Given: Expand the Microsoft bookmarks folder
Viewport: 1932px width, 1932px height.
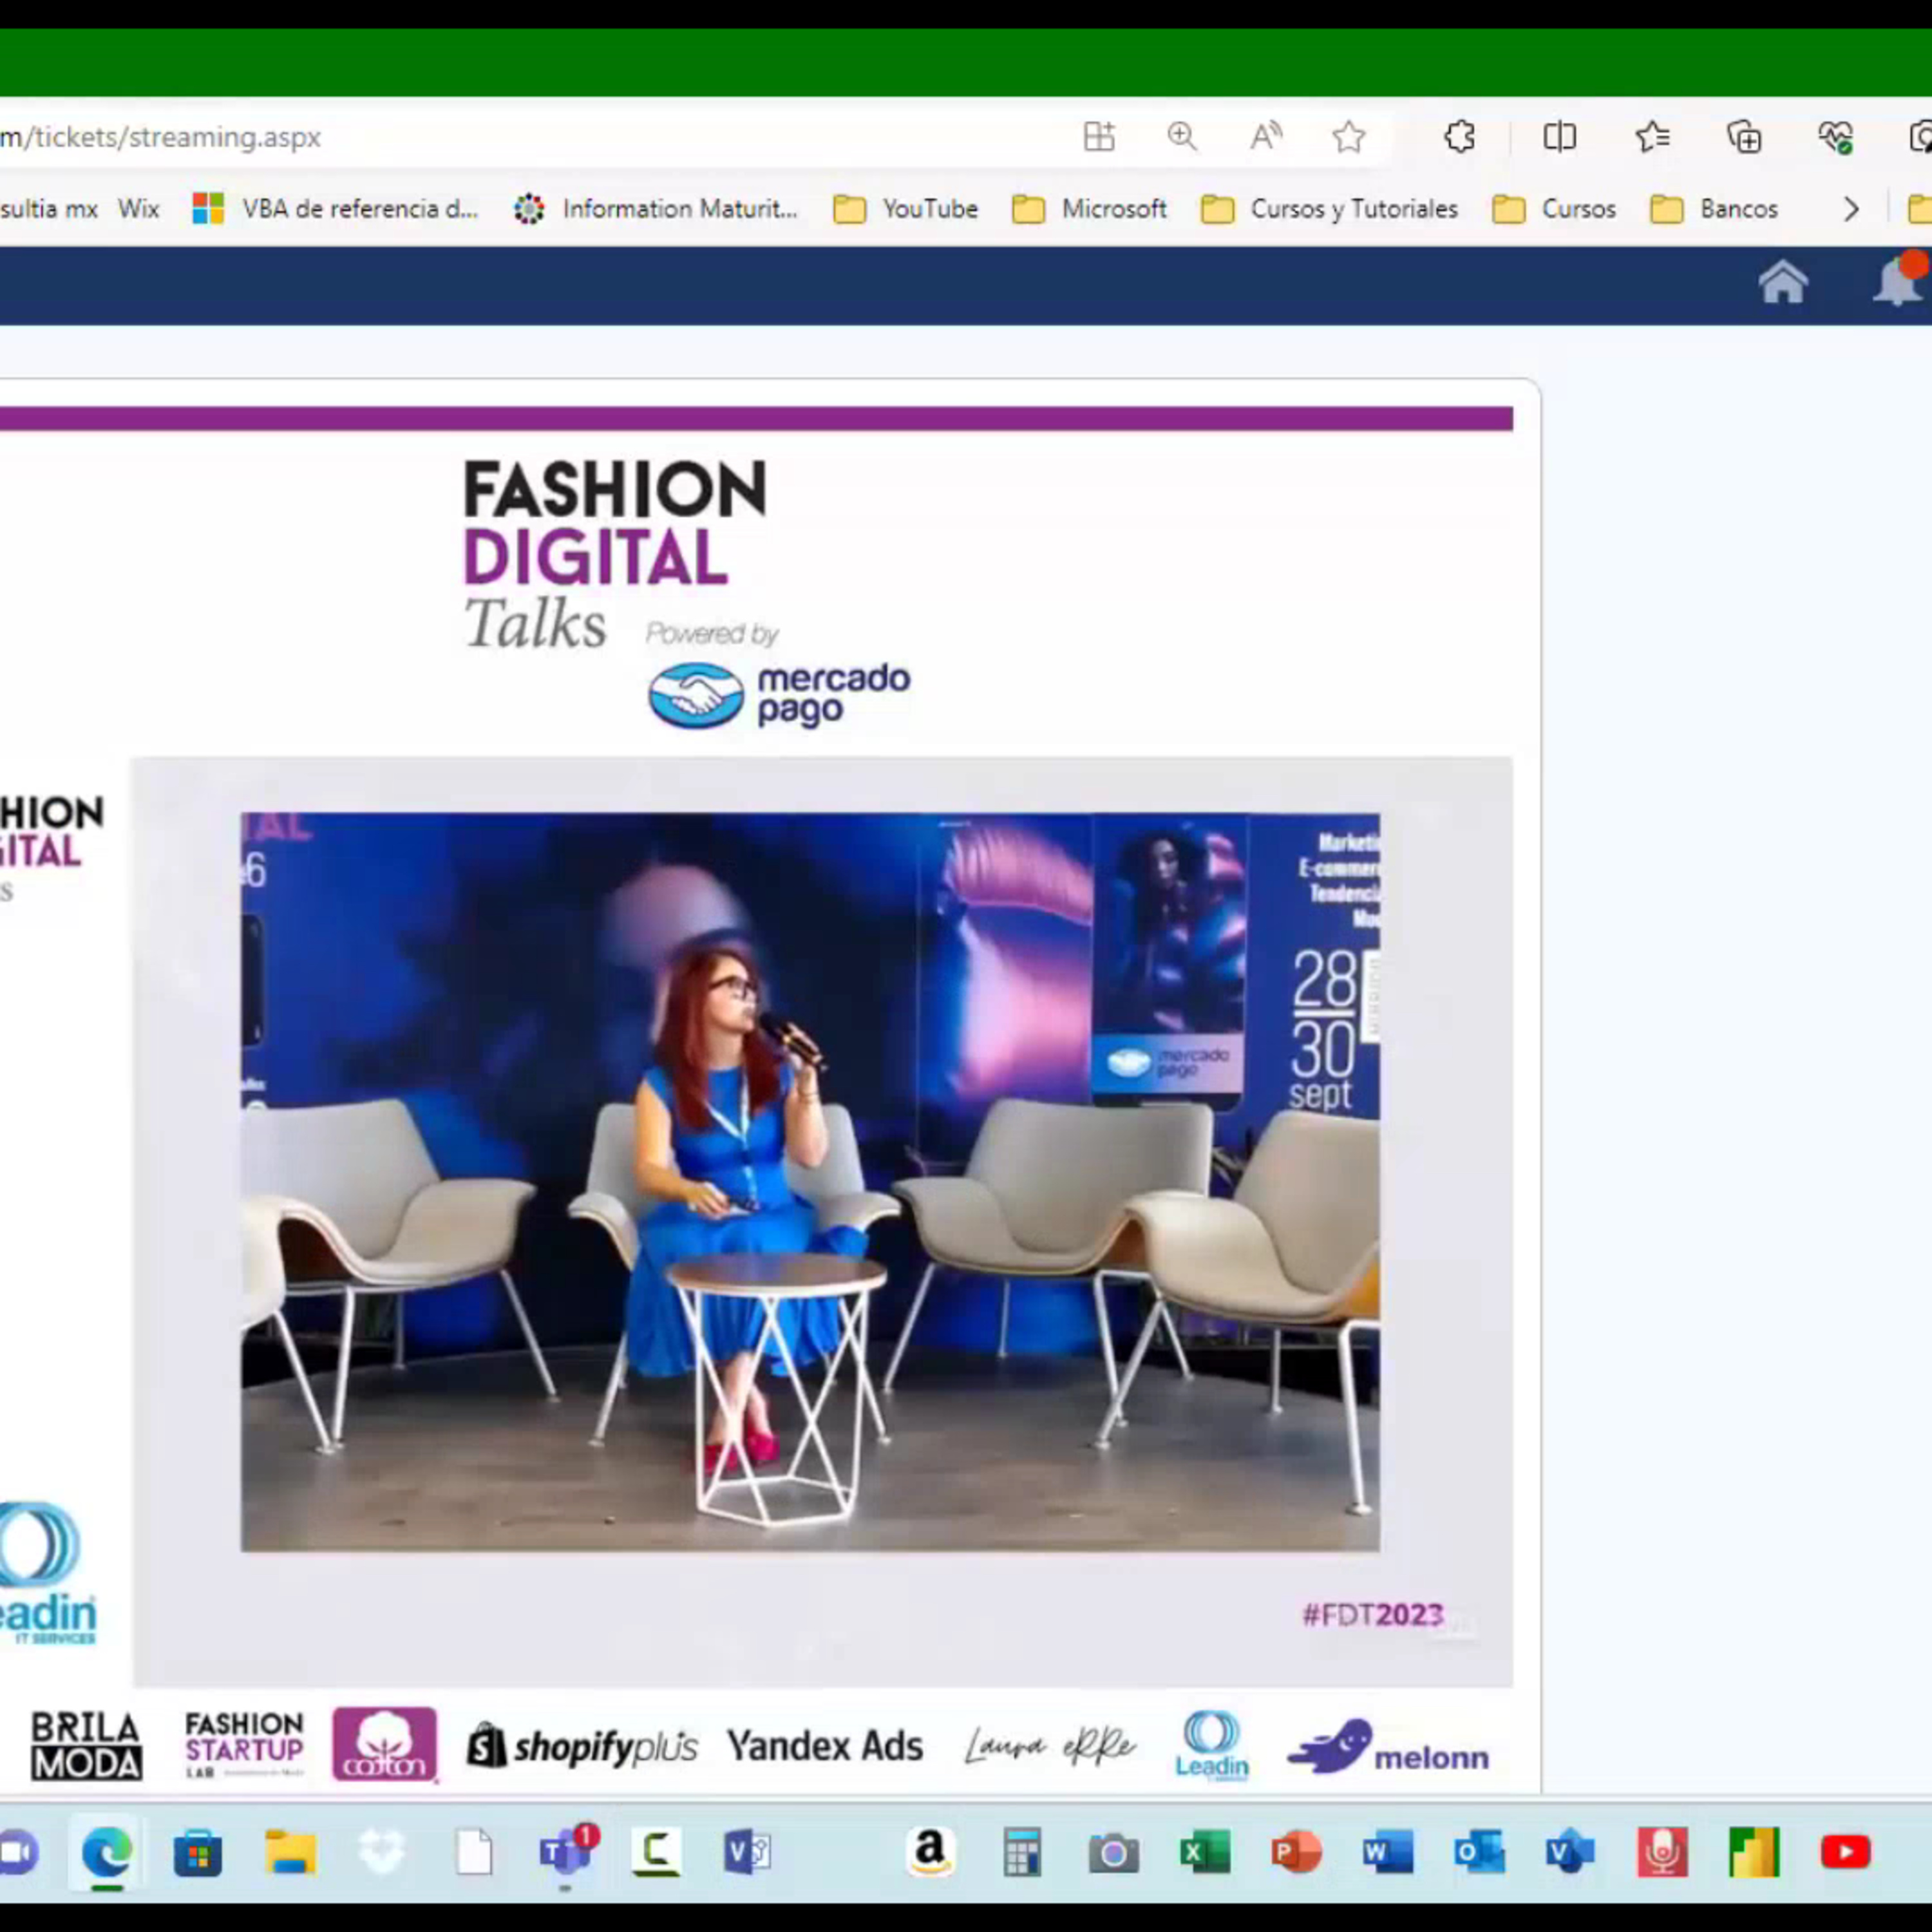Looking at the screenshot, I should point(1089,209).
